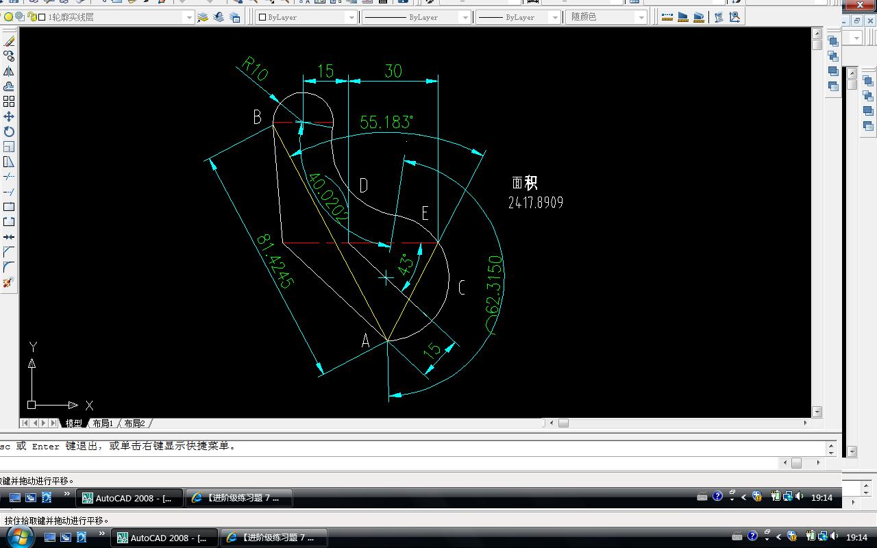Click Make Object's Layer Current icon
Image resolution: width=877 pixels, height=548 pixels.
click(x=203, y=17)
